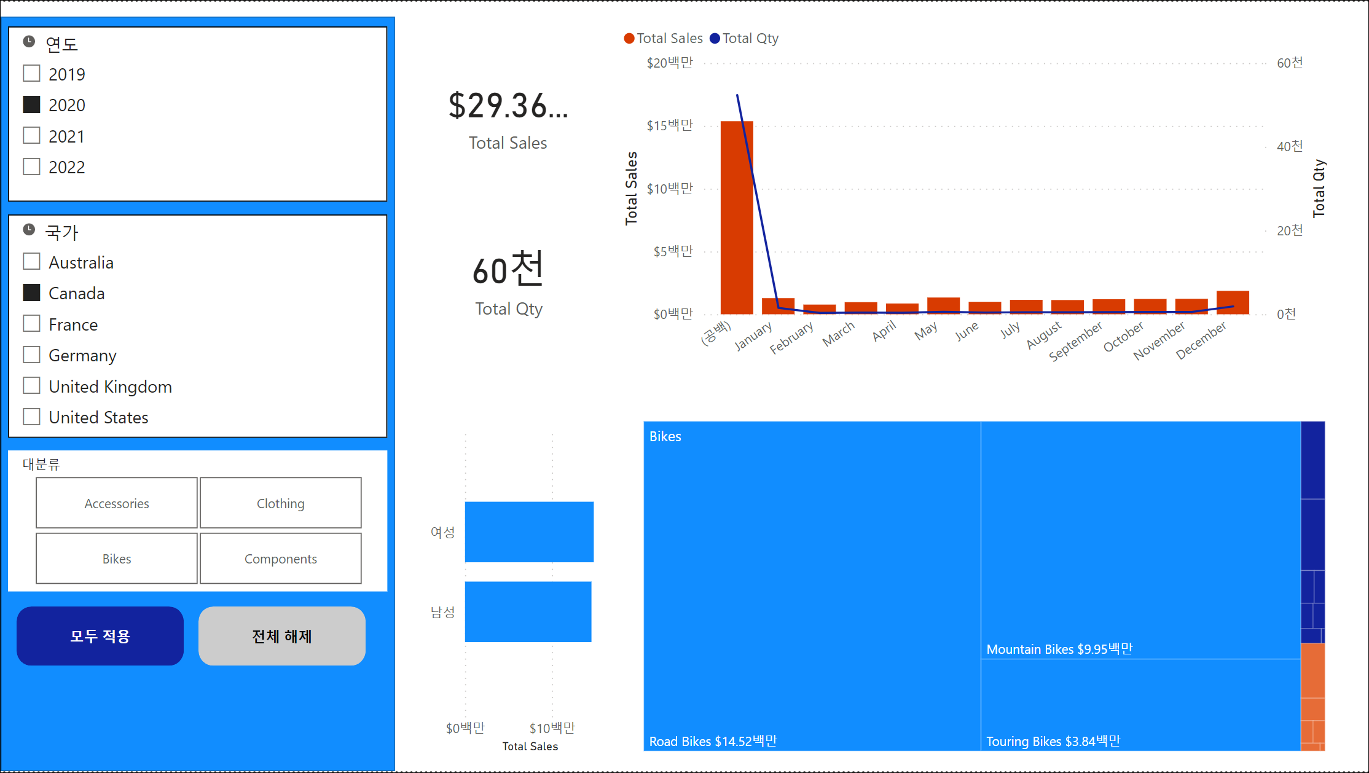
Task: Choose the Clothing category tile
Action: [281, 503]
